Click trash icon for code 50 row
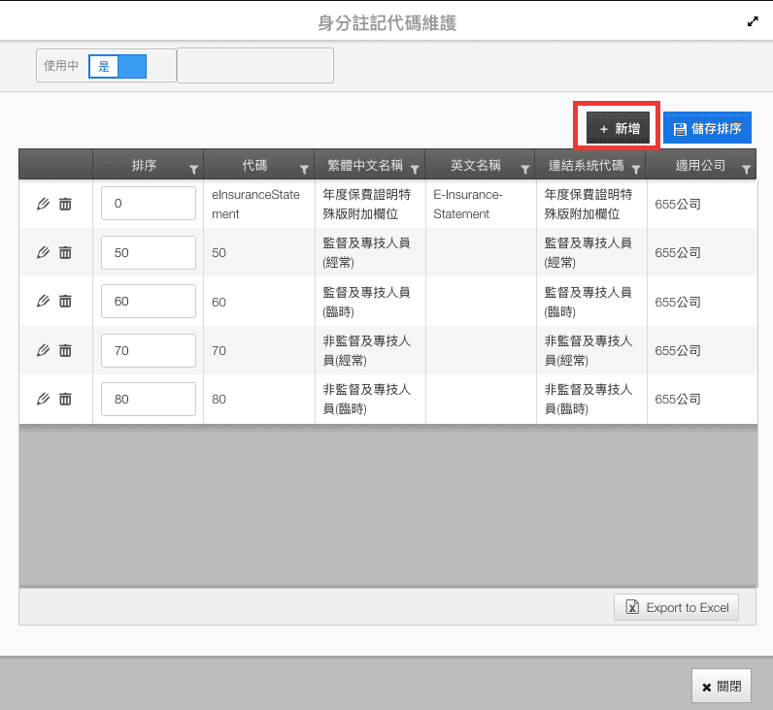Viewport: 773px width, 710px height. (65, 252)
